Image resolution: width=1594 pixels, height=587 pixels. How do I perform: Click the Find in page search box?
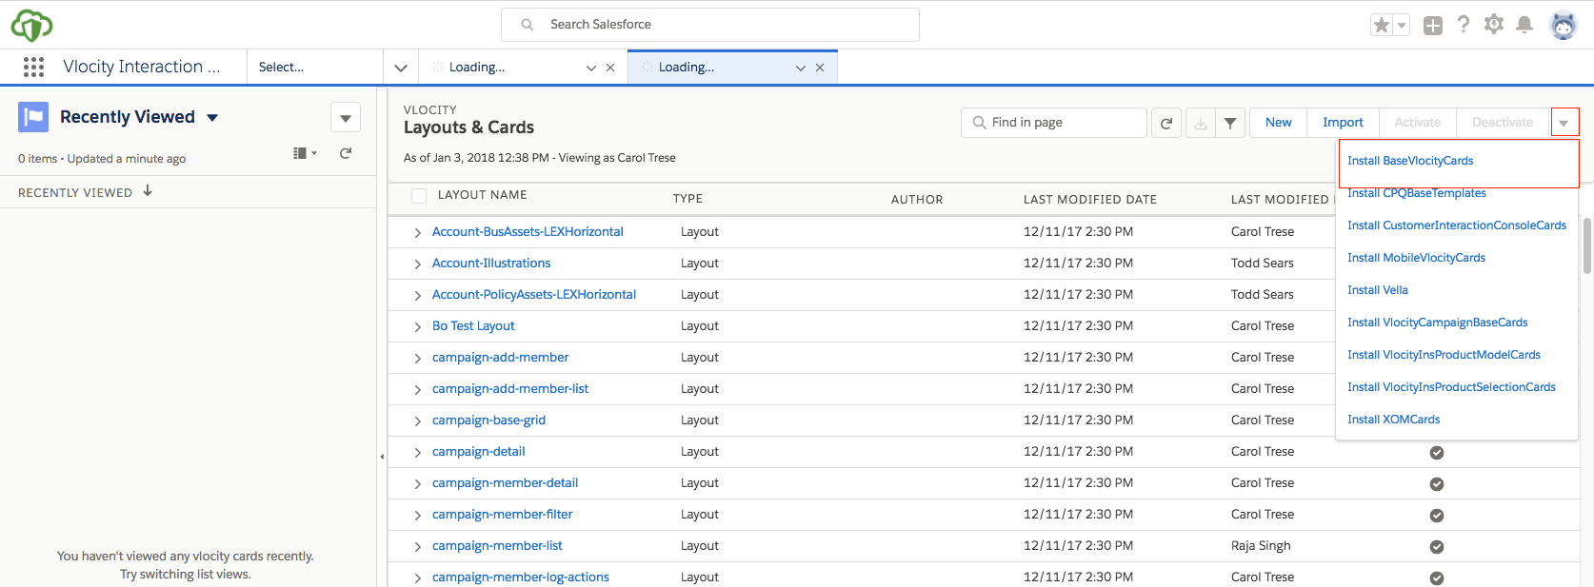click(1054, 123)
